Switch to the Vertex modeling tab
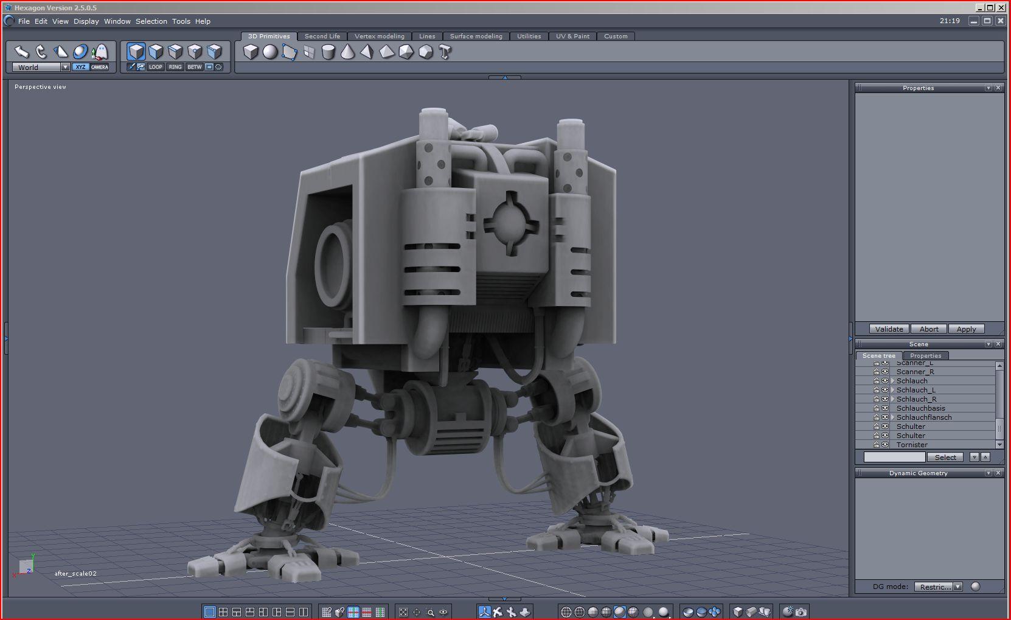Screen dimensions: 1011x620 pyautogui.click(x=379, y=37)
